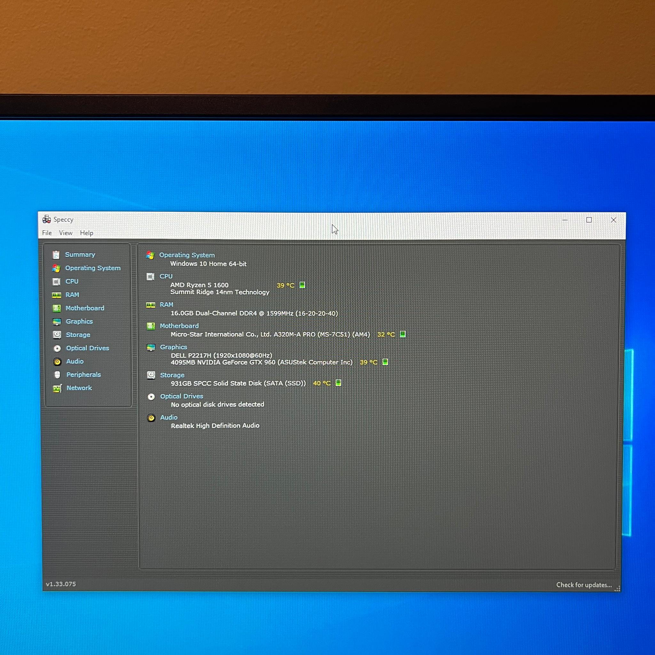Minimize the Speccy window
Viewport: 655px width, 655px height.
(x=565, y=220)
